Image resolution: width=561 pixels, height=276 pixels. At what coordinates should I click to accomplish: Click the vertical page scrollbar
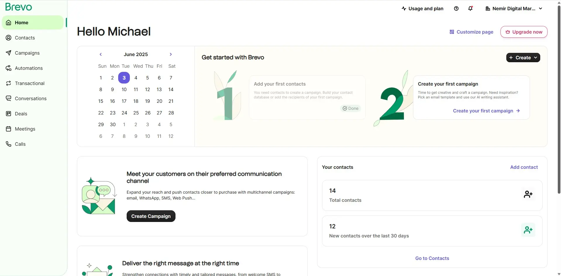point(559,99)
